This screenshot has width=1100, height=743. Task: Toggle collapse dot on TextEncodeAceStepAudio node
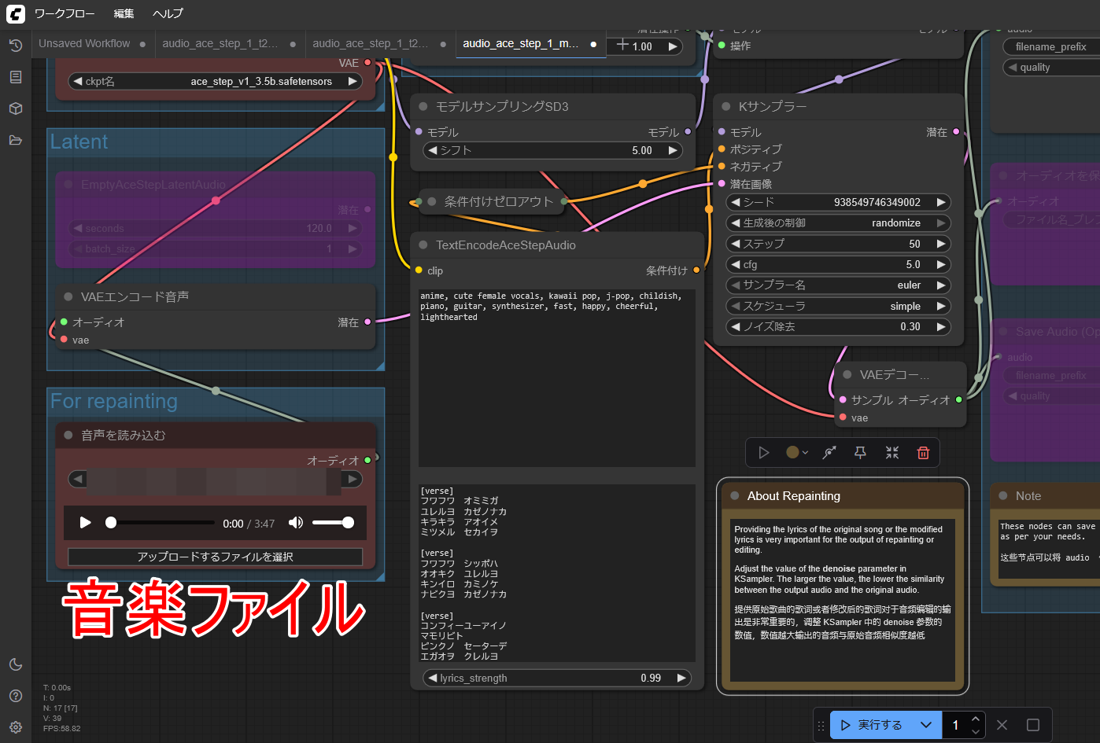pyautogui.click(x=423, y=245)
